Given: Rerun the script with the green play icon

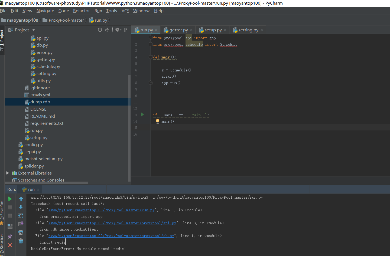Looking at the screenshot, I should [10, 199].
